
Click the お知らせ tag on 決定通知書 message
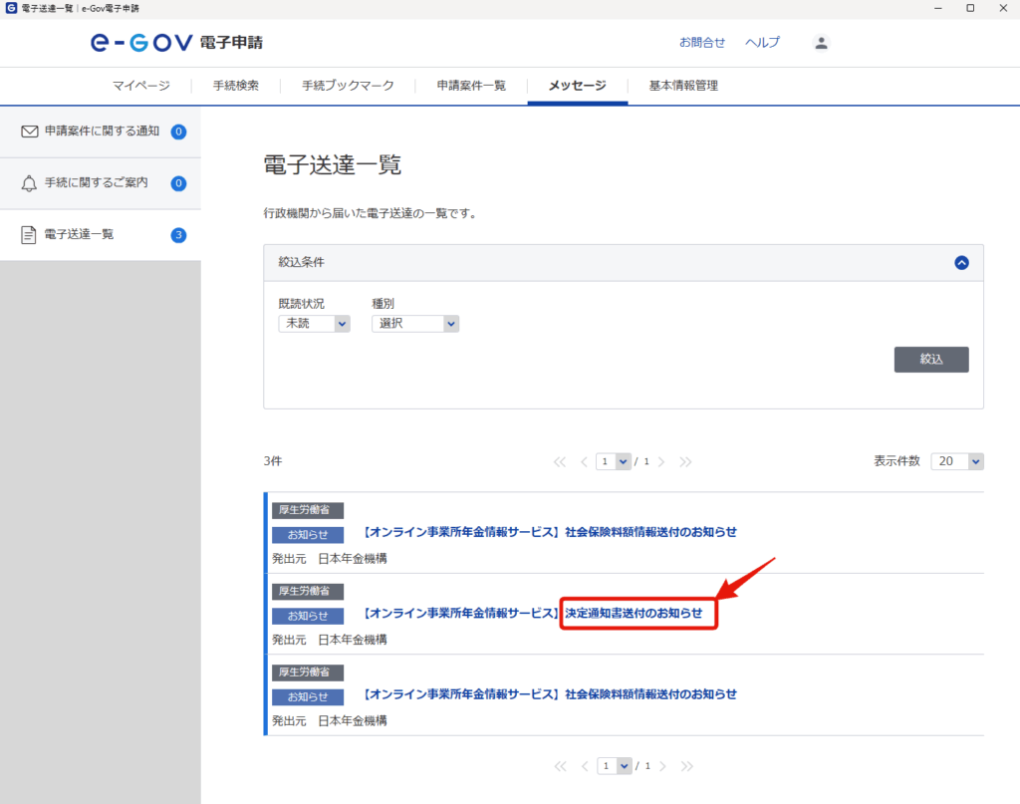(x=307, y=616)
